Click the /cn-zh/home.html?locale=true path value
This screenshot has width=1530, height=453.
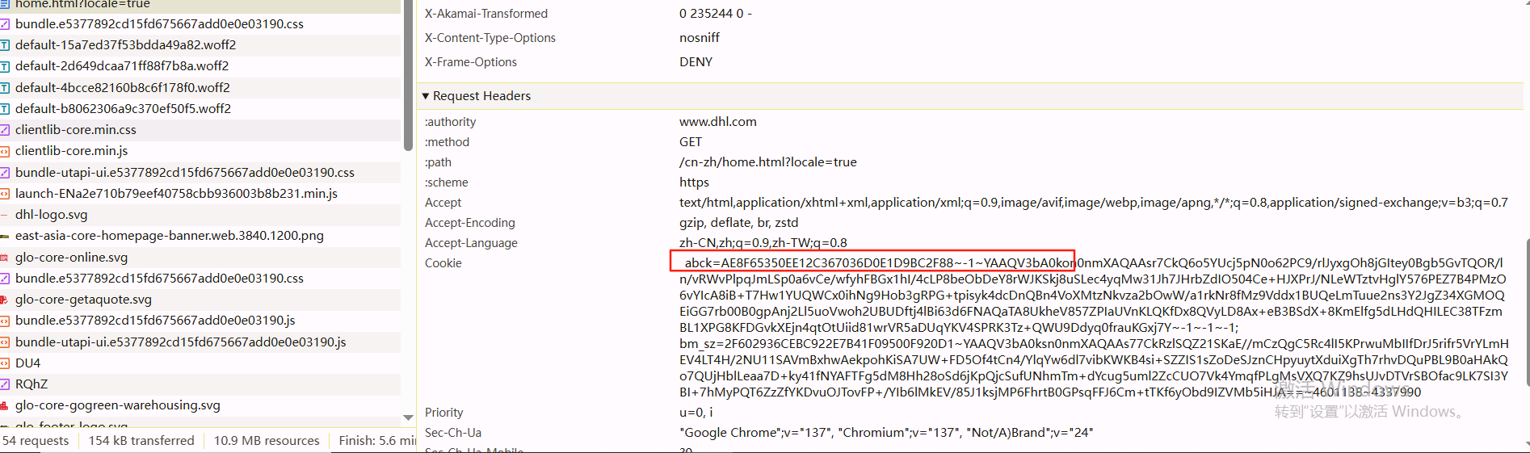click(768, 162)
